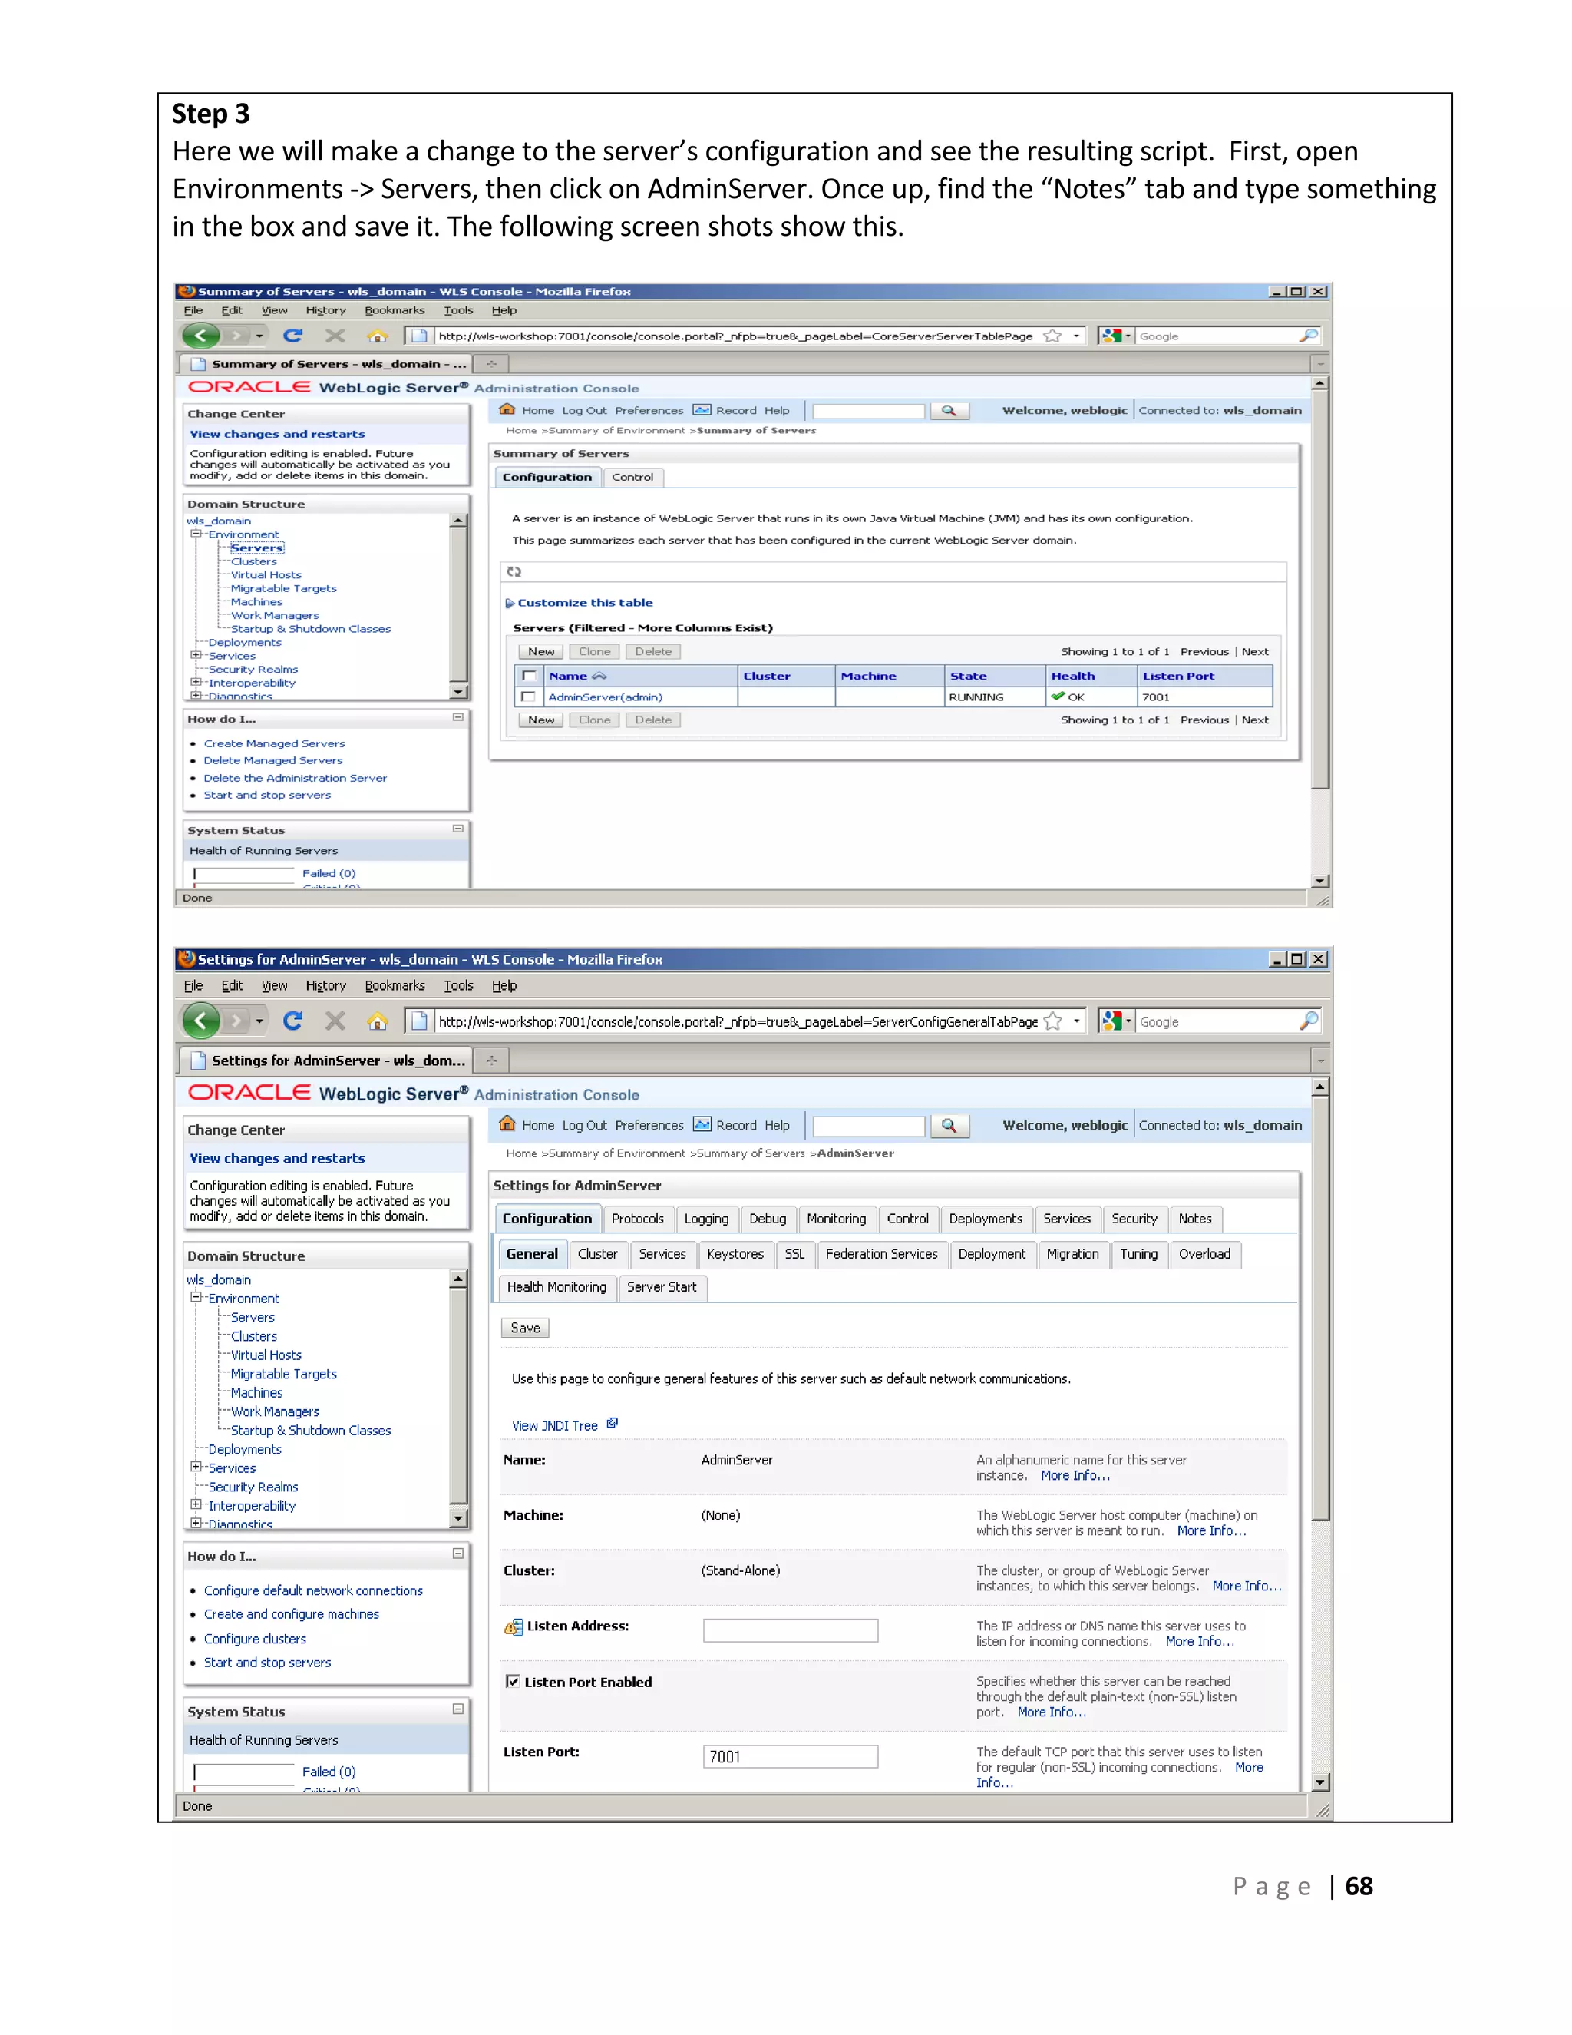Click Record icon in Summary of Servers console toolbar
This screenshot has width=1572, height=2035.
tap(702, 410)
